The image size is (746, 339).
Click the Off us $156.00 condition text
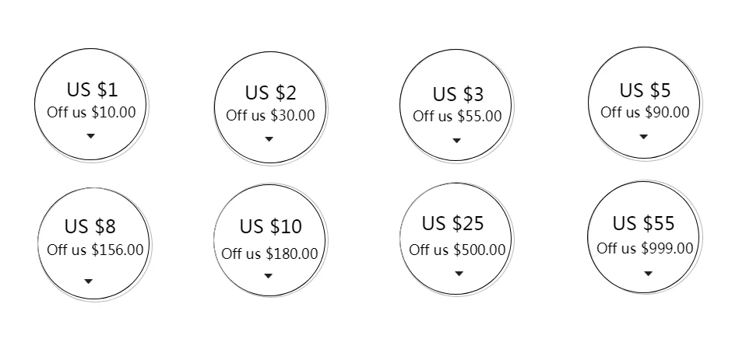(95, 250)
